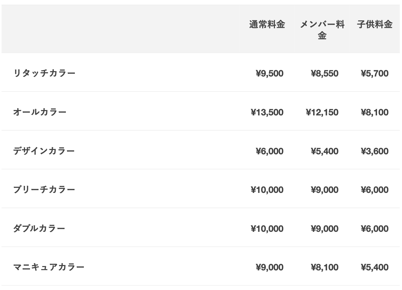Click オールカラー member price ¥12,150
Image resolution: width=402 pixels, height=290 pixels.
(322, 112)
